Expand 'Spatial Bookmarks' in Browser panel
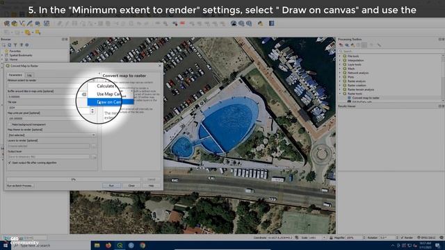 3,56
